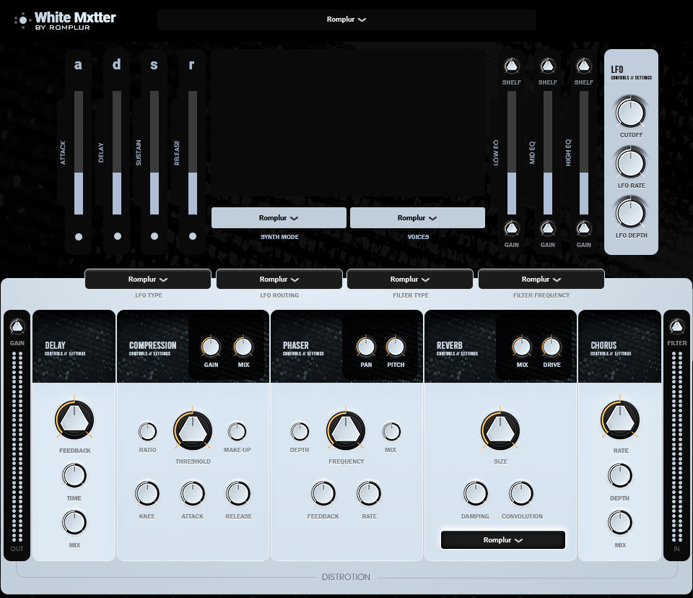693x598 pixels.
Task: Click the Delay envelope slider
Action: click(117, 152)
